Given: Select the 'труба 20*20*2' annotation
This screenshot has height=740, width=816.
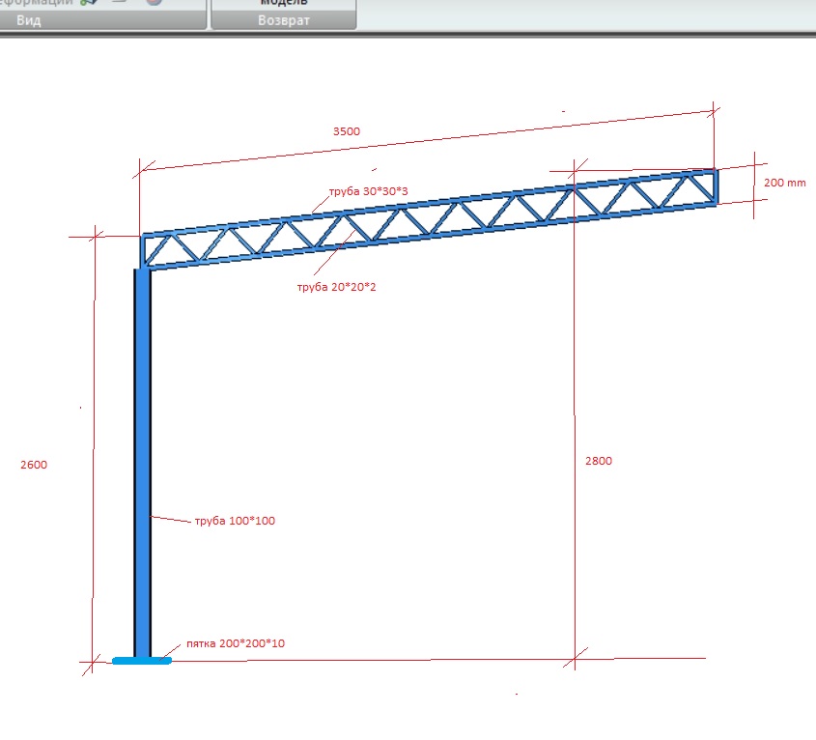Looking at the screenshot, I should point(336,287).
